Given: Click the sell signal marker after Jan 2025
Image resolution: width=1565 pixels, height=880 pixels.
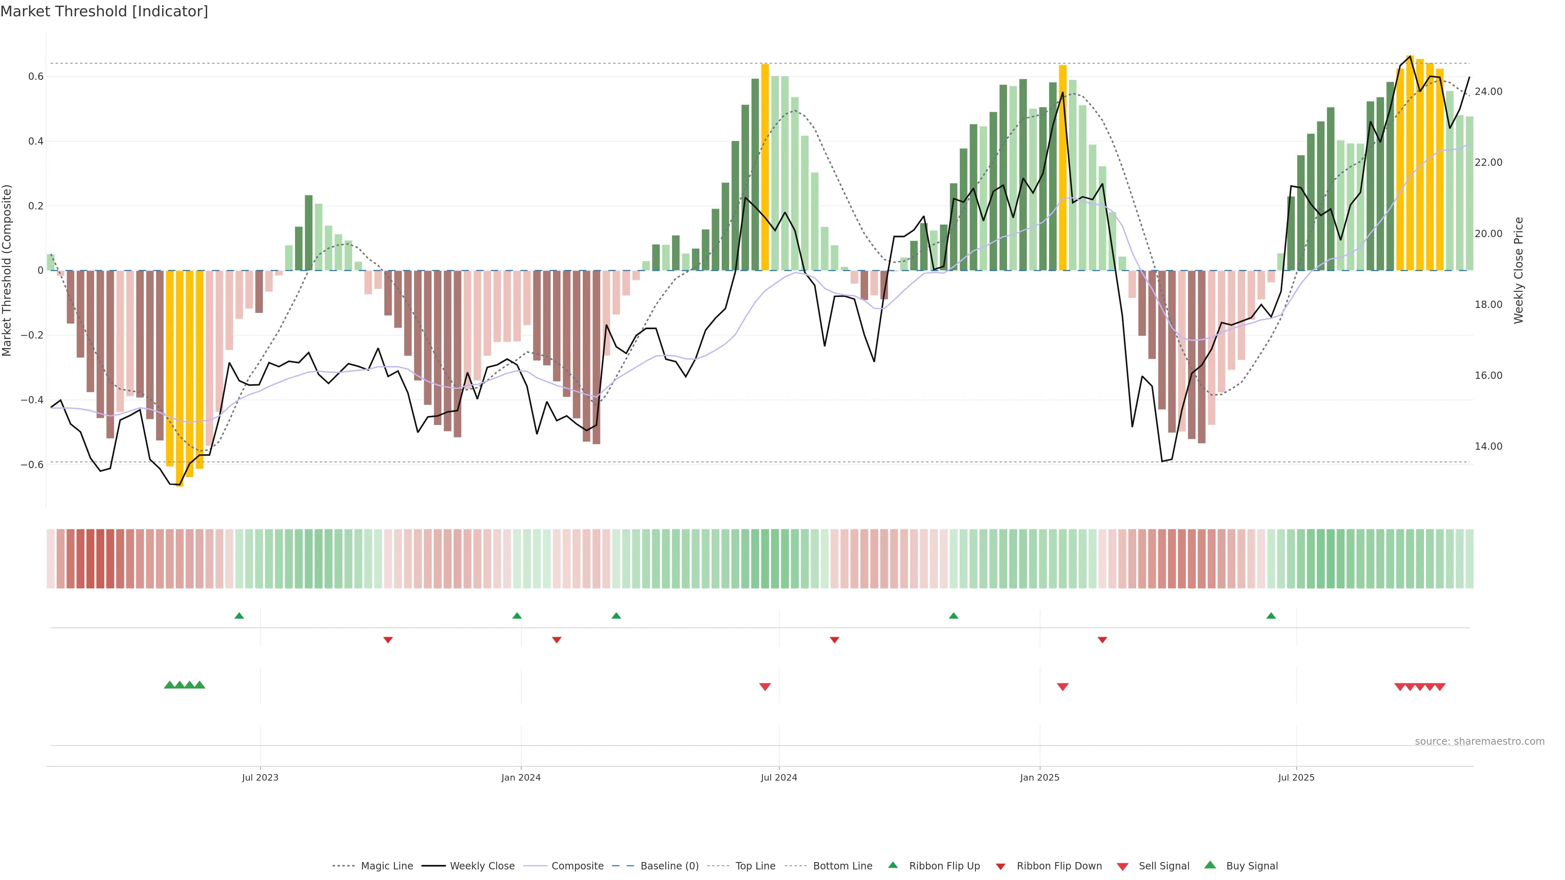Looking at the screenshot, I should [1062, 687].
